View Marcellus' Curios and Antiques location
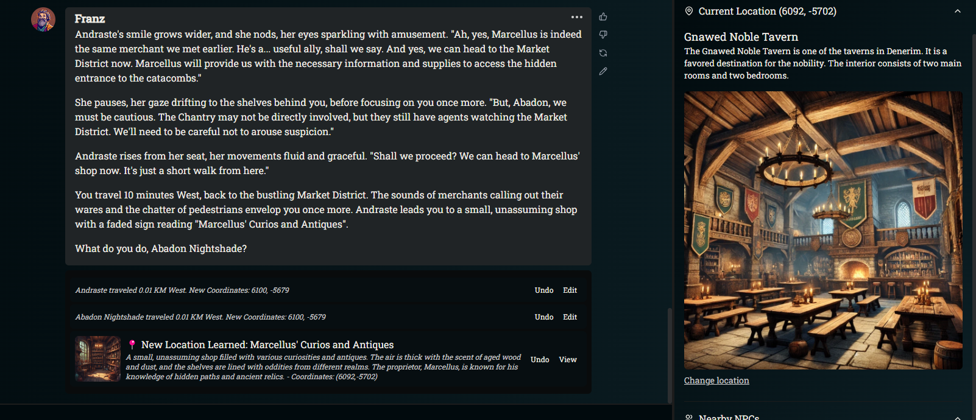 point(567,360)
